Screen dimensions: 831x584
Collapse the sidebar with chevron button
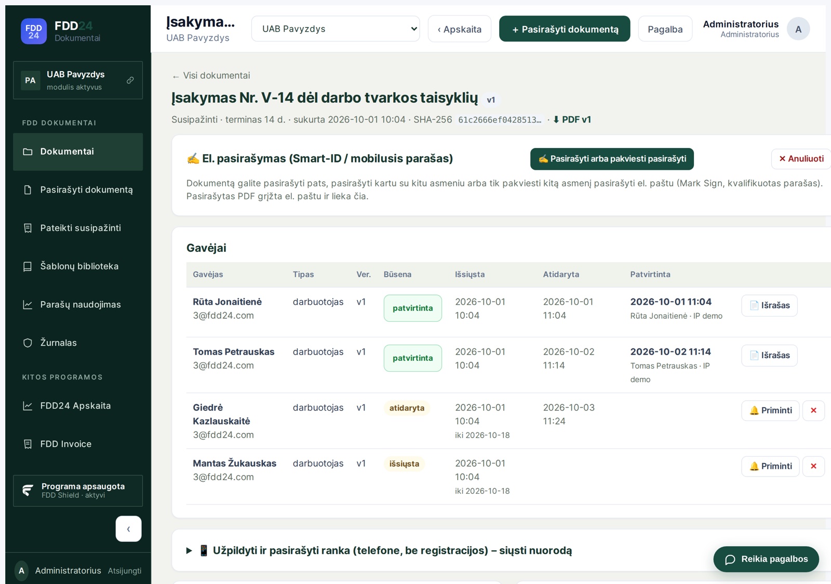[128, 528]
